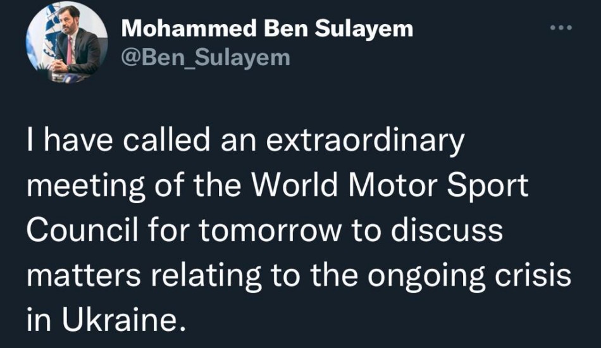This screenshot has width=601, height=348.
Task: Open the three-dot more options menu
Action: click(561, 28)
